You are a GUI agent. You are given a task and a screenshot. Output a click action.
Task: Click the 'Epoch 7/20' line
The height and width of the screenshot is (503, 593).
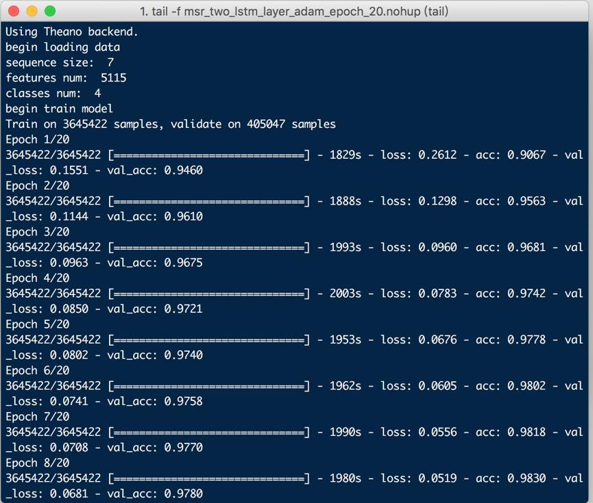coord(38,417)
